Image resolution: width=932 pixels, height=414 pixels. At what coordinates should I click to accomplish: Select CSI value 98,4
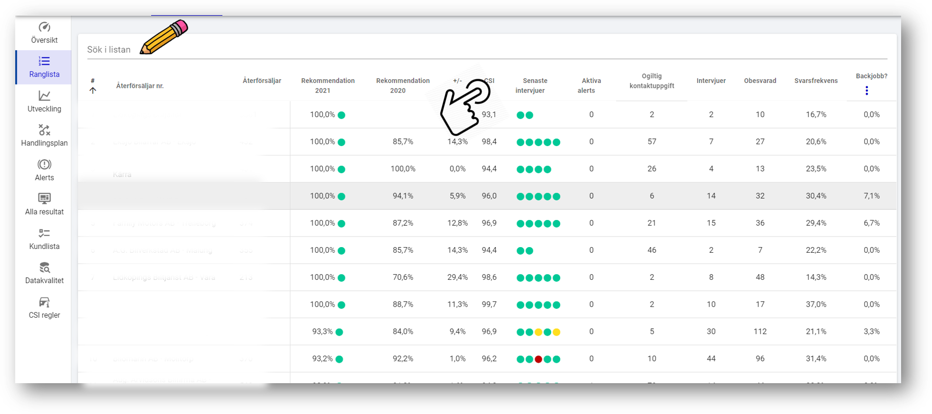[489, 141]
